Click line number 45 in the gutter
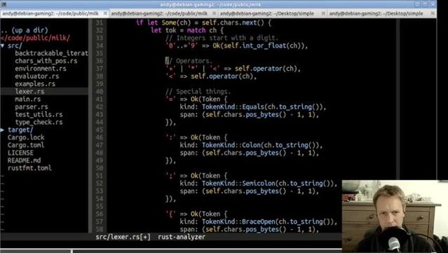The height and width of the screenshot is (253, 448). (x=99, y=130)
